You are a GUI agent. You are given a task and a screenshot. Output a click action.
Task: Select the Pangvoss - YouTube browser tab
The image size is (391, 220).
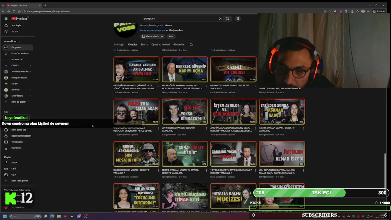pos(24,5)
